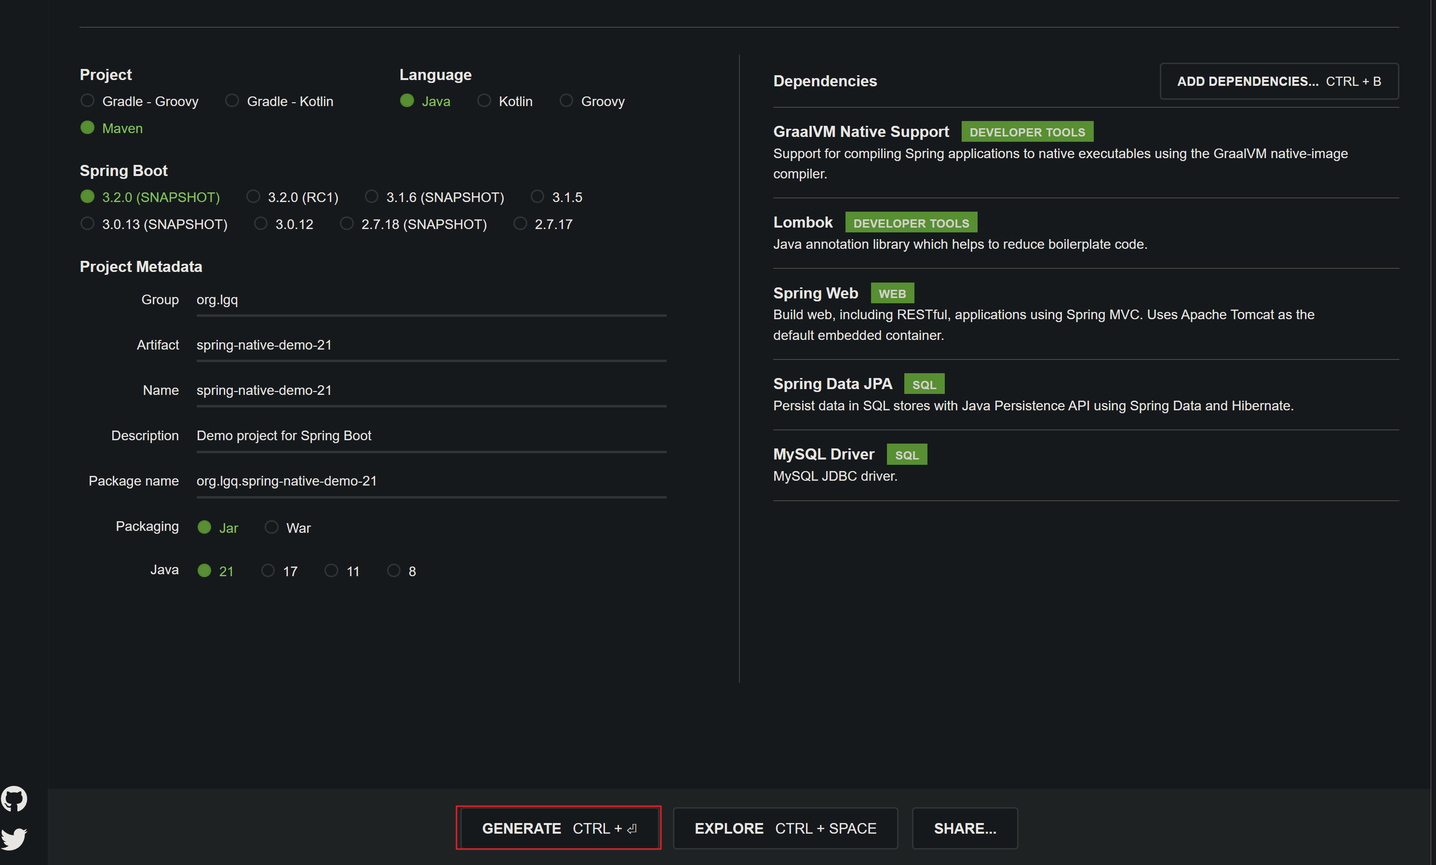Select Java version 8
The height and width of the screenshot is (865, 1436).
click(x=402, y=571)
